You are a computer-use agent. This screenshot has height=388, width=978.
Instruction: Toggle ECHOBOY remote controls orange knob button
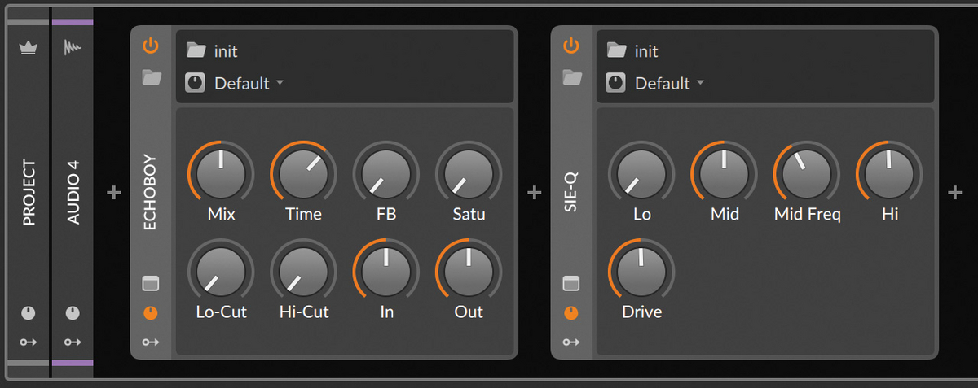(150, 313)
